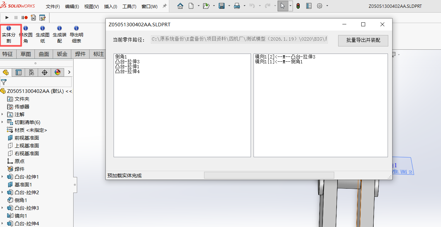Expand the 凸台-拉伸2 feature node

pyautogui.click(x=2, y=192)
